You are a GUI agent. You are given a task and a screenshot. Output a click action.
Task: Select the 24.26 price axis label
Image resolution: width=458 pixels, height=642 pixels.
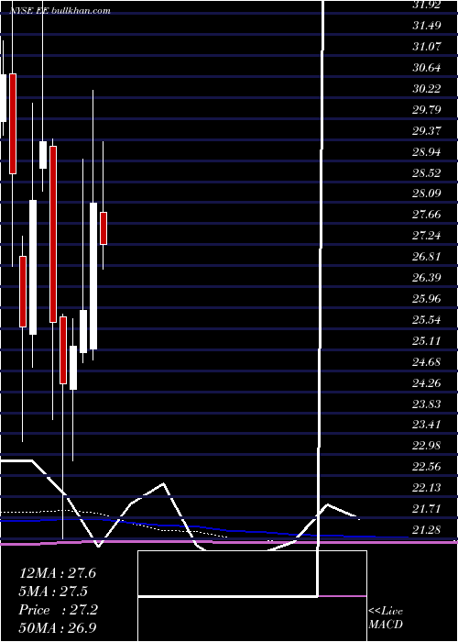click(x=427, y=382)
